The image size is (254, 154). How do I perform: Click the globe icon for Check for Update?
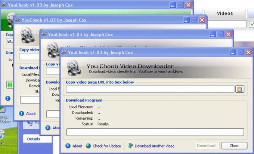click(x=88, y=146)
